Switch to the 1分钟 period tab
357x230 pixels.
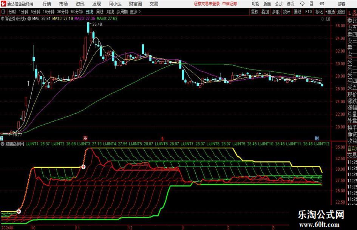23,12
